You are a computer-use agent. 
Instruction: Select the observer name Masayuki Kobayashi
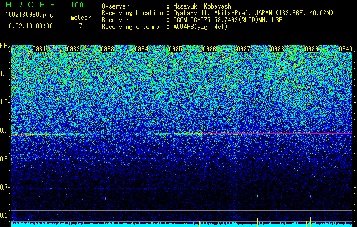coord(204,6)
